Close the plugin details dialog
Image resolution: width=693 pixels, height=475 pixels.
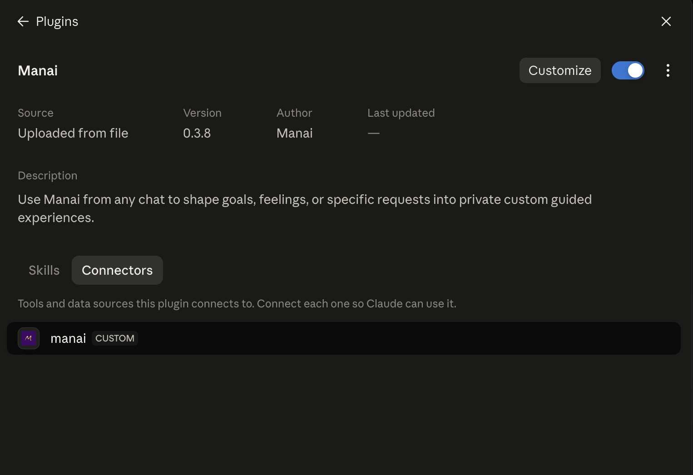point(666,21)
